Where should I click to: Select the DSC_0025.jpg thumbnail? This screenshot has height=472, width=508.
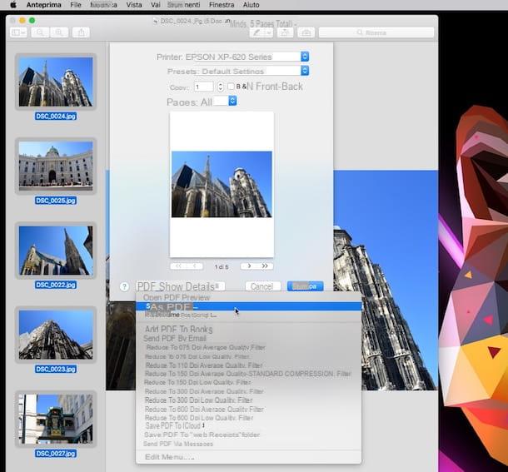[56, 166]
